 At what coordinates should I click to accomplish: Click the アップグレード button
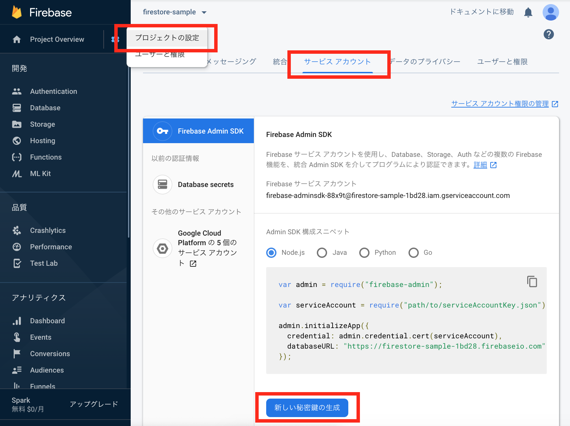(94, 404)
